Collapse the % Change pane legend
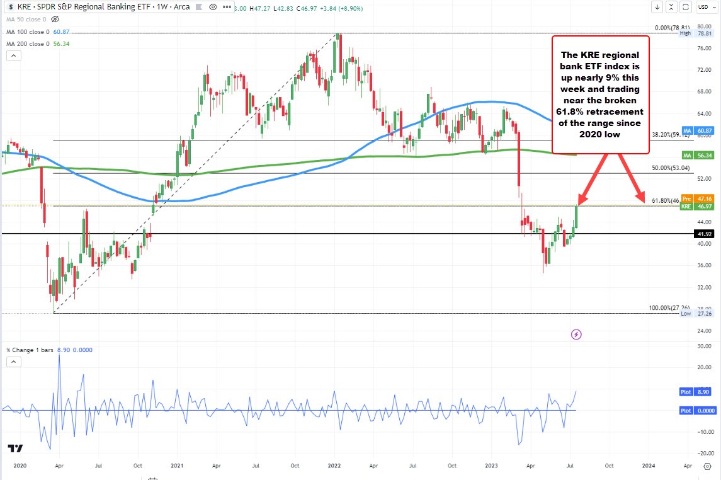The image size is (721, 480). [x=13, y=362]
